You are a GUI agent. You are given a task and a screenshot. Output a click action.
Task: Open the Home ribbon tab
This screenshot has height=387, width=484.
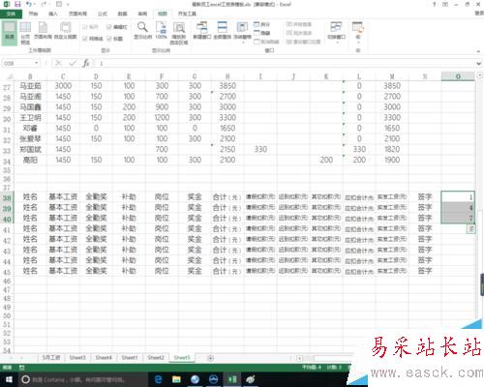(x=33, y=14)
